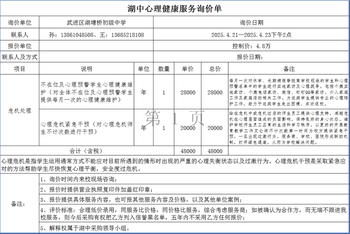Click the 报价单位 label cell
The image size is (350, 234).
(19, 46)
